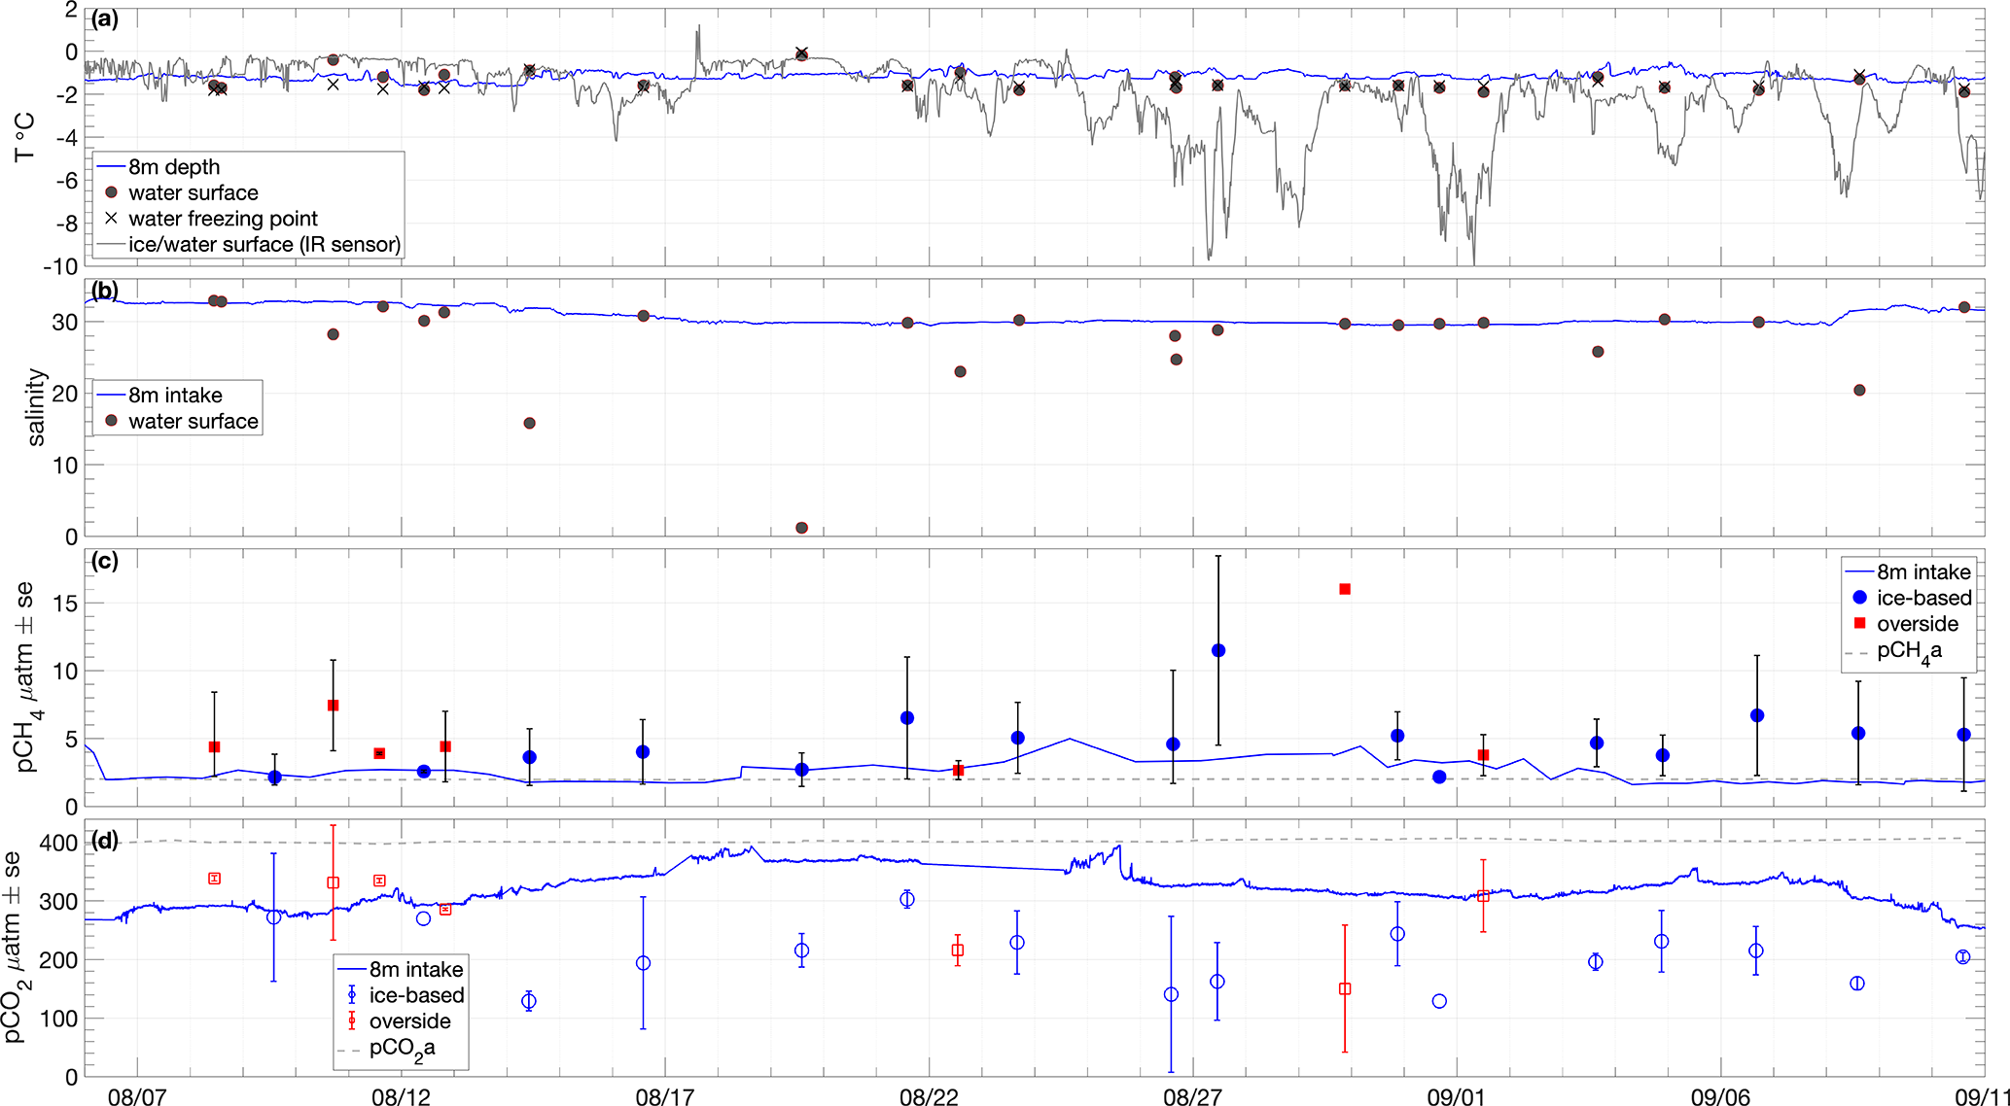The image size is (2010, 1106).
Task: Click the 'pCO2a' legend entry in panel (d)
Action: click(402, 1049)
